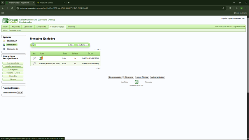This screenshot has height=140, width=249.
Task: Open the Eliminados messages link
Action: [12, 49]
